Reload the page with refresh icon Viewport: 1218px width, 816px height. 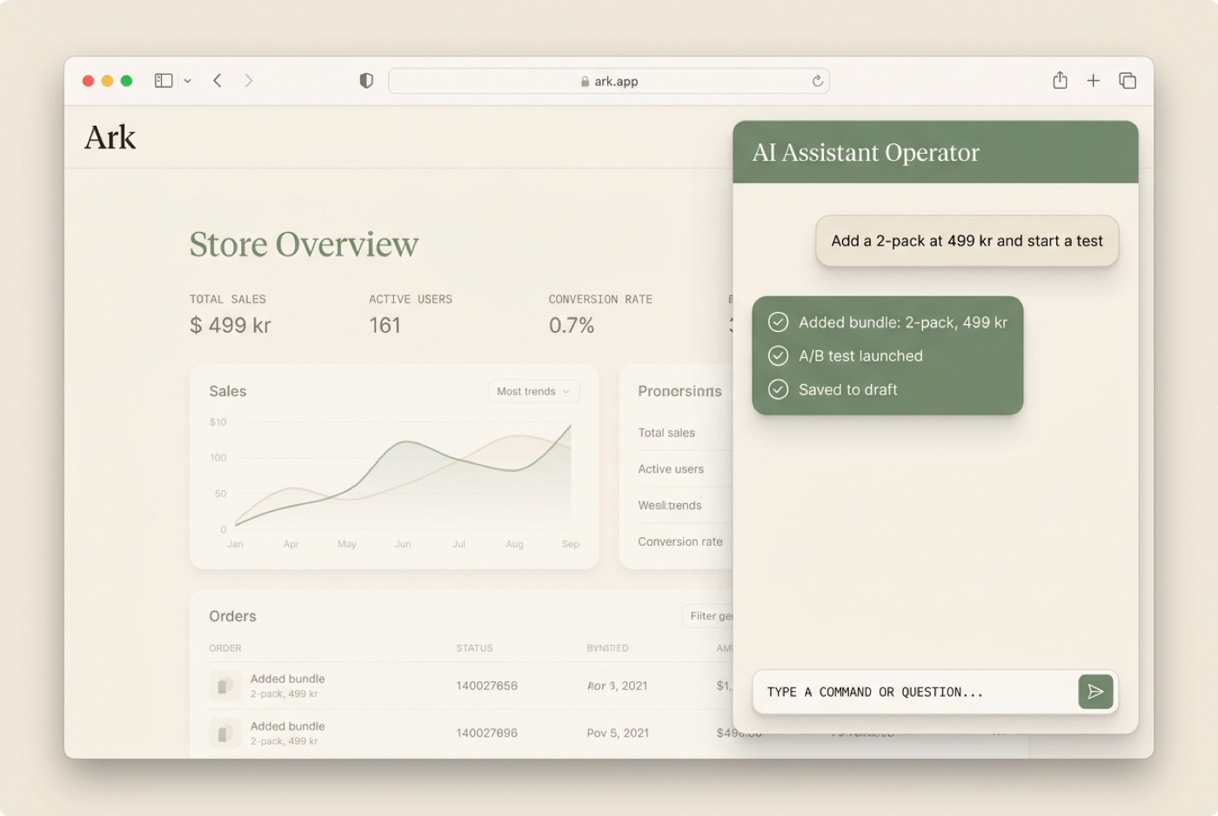click(x=817, y=81)
